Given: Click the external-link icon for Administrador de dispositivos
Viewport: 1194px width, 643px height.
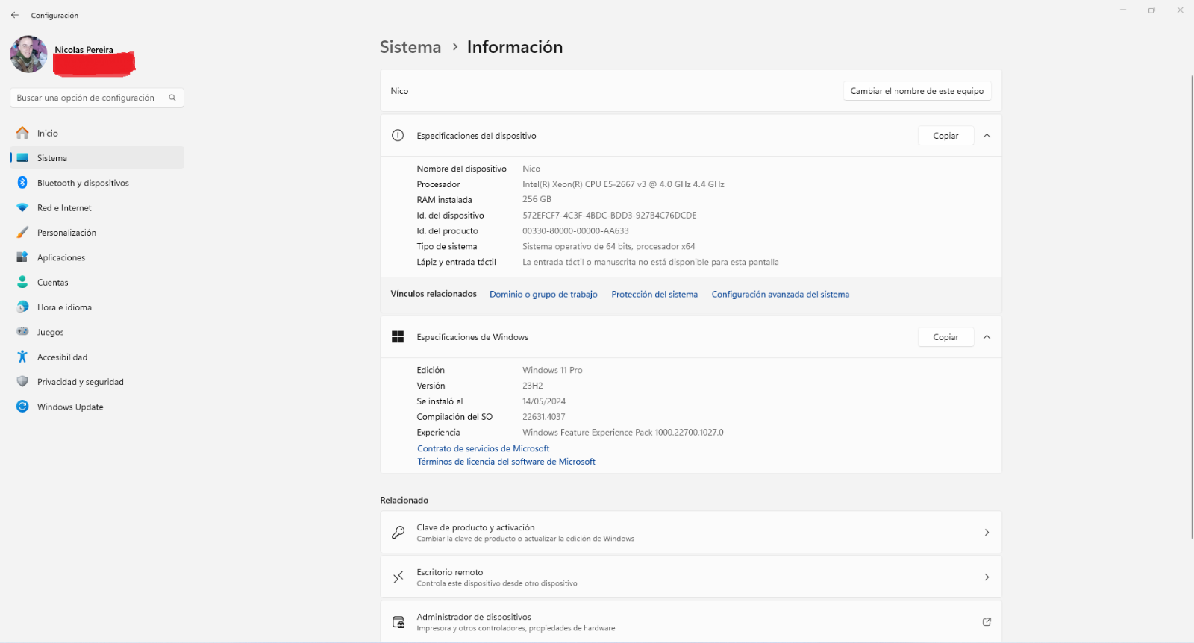Looking at the screenshot, I should pyautogui.click(x=987, y=622).
